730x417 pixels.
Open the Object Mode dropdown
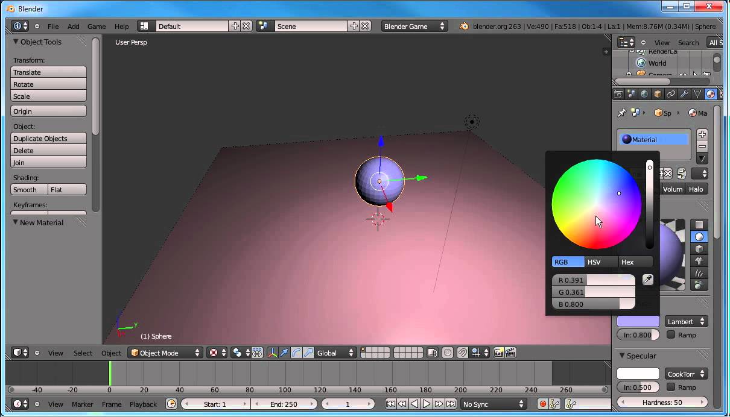point(165,353)
